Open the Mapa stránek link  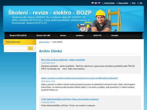pyautogui.click(x=123, y=3)
